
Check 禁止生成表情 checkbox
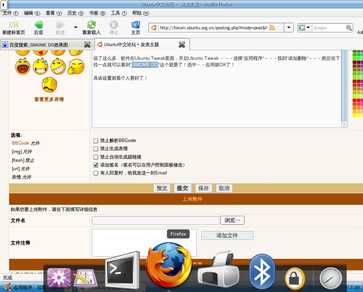[96, 148]
